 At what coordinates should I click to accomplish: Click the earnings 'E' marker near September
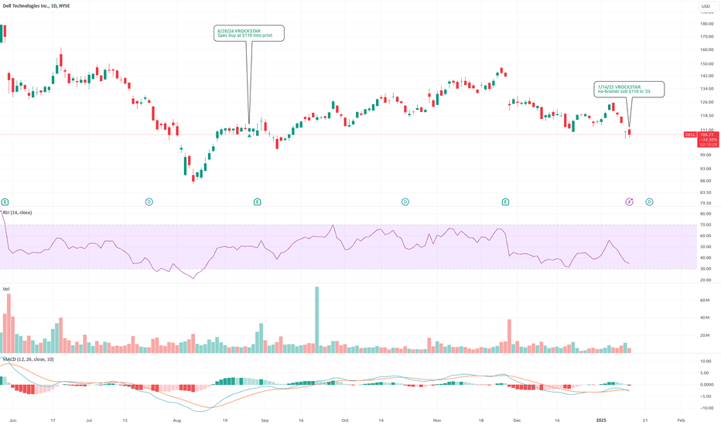258,202
